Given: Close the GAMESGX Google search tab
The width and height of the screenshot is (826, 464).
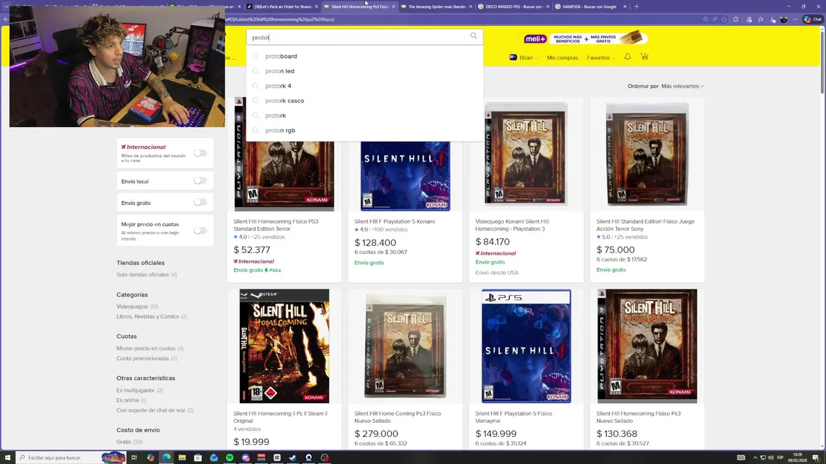Looking at the screenshot, I should coord(623,6).
